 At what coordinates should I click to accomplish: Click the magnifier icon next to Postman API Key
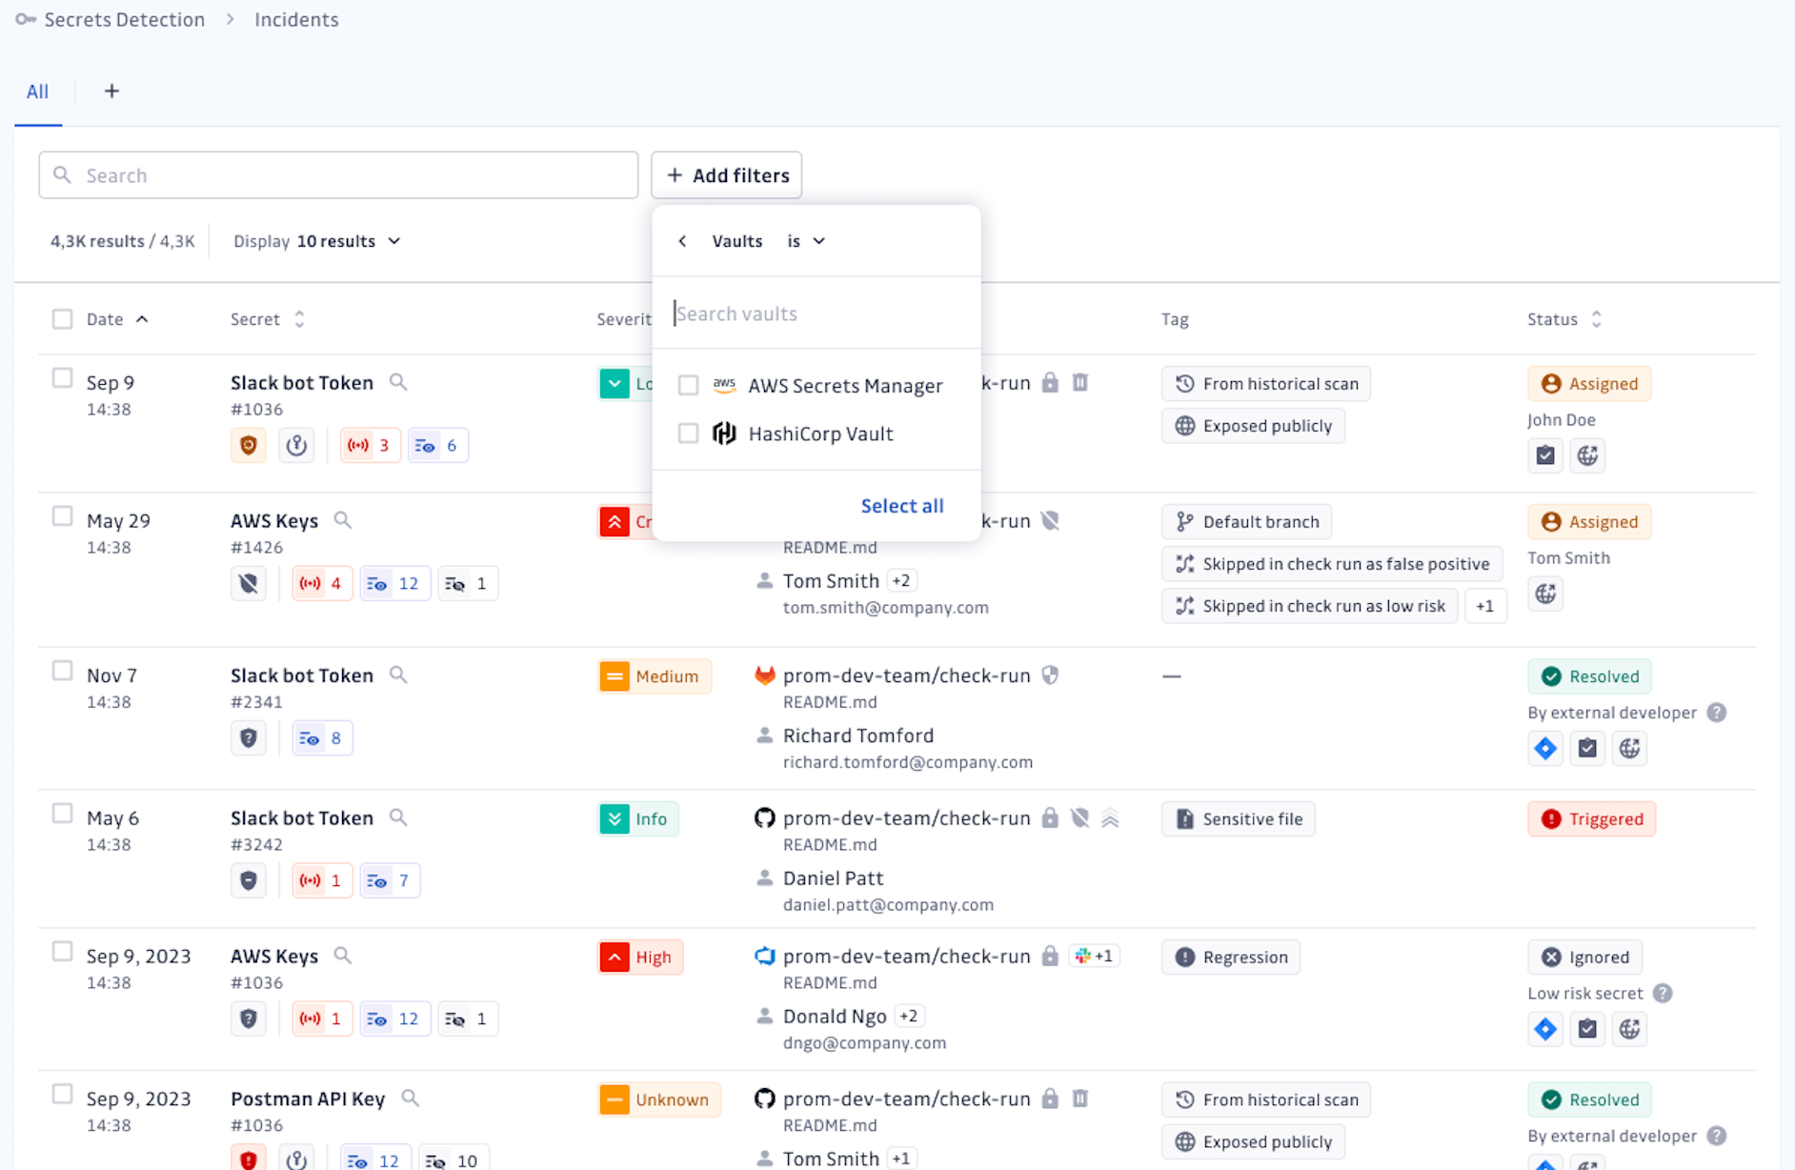[410, 1098]
